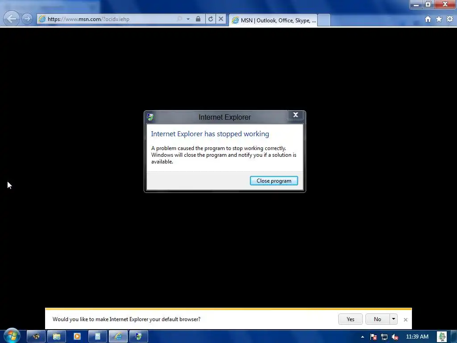Open the network status tray icon
Viewport: 457px width, 343px height.
pos(384,337)
